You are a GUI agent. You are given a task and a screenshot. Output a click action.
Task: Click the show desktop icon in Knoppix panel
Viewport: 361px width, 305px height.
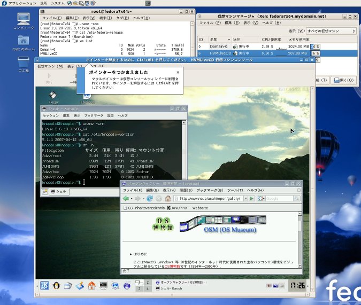coord(68,285)
